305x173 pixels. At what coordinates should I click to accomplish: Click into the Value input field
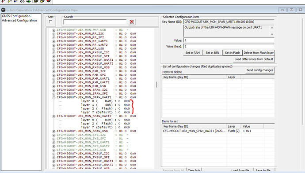coord(229,40)
